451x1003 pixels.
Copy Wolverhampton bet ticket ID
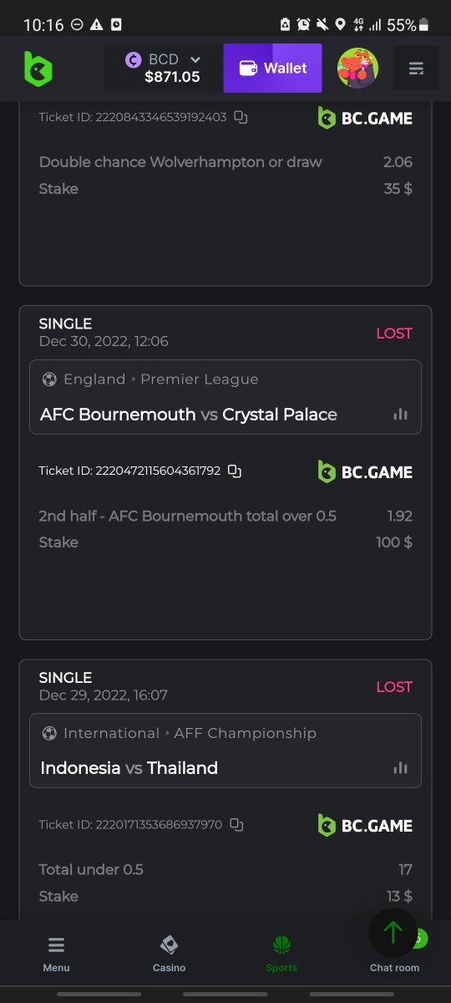pos(241,118)
